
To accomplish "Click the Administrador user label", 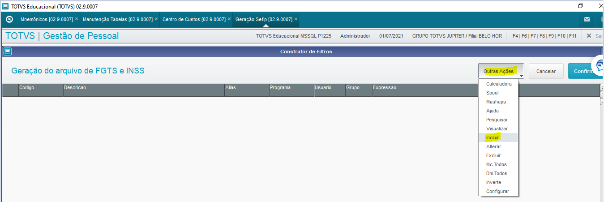I will [356, 36].
